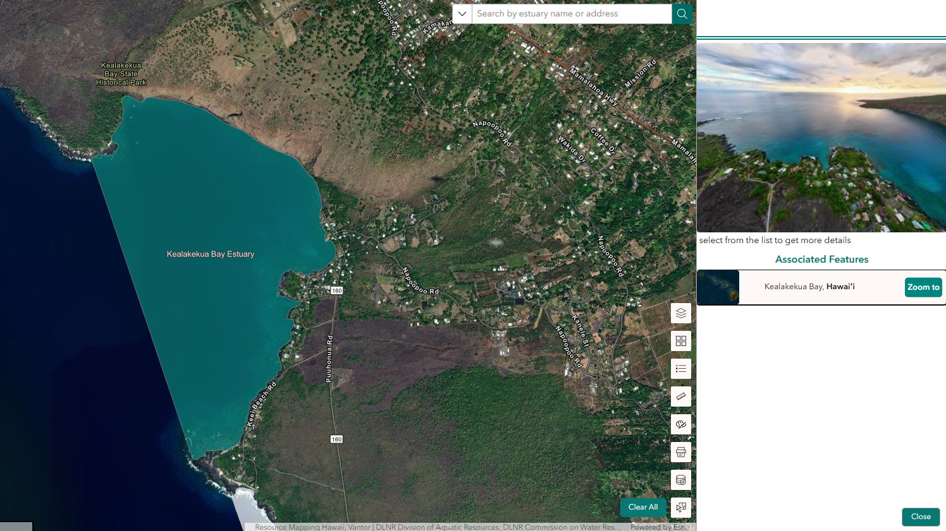Image resolution: width=946 pixels, height=531 pixels.
Task: Click the Associated Features heading
Action: coord(821,260)
